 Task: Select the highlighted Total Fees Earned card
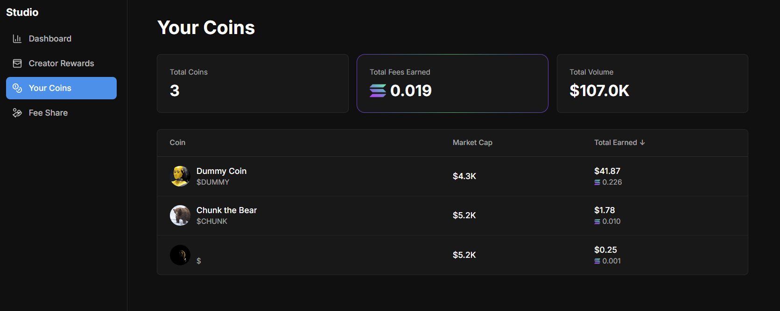452,83
